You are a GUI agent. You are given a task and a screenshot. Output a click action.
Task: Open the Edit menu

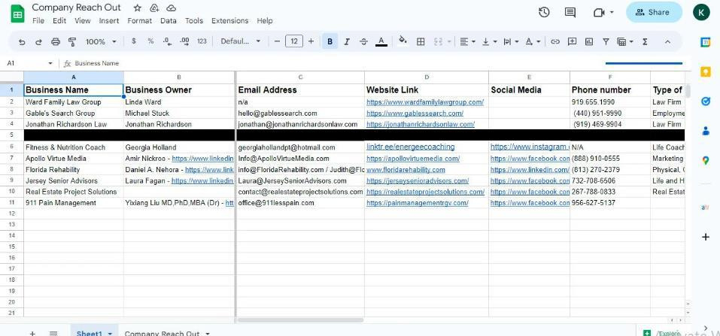click(59, 20)
